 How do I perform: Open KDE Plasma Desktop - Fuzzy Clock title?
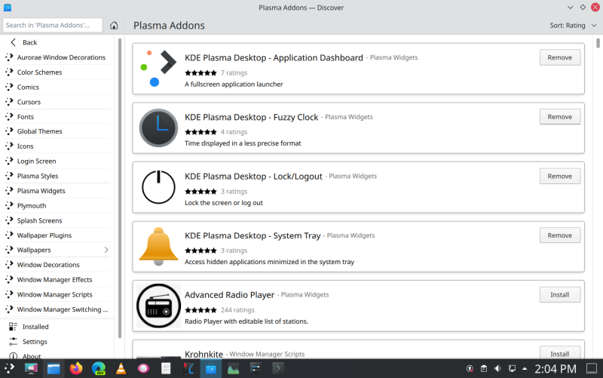pyautogui.click(x=251, y=117)
